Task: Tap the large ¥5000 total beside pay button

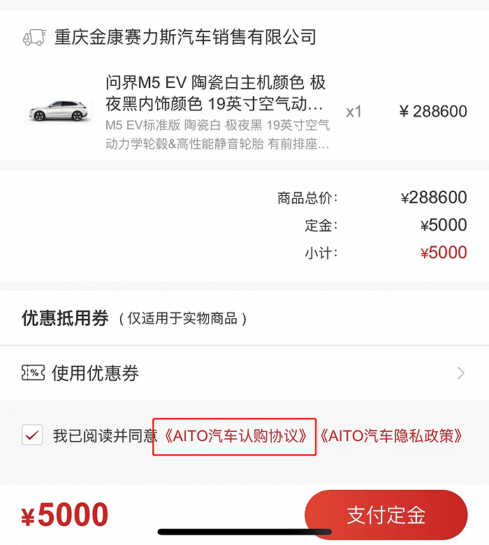Action: point(64,516)
